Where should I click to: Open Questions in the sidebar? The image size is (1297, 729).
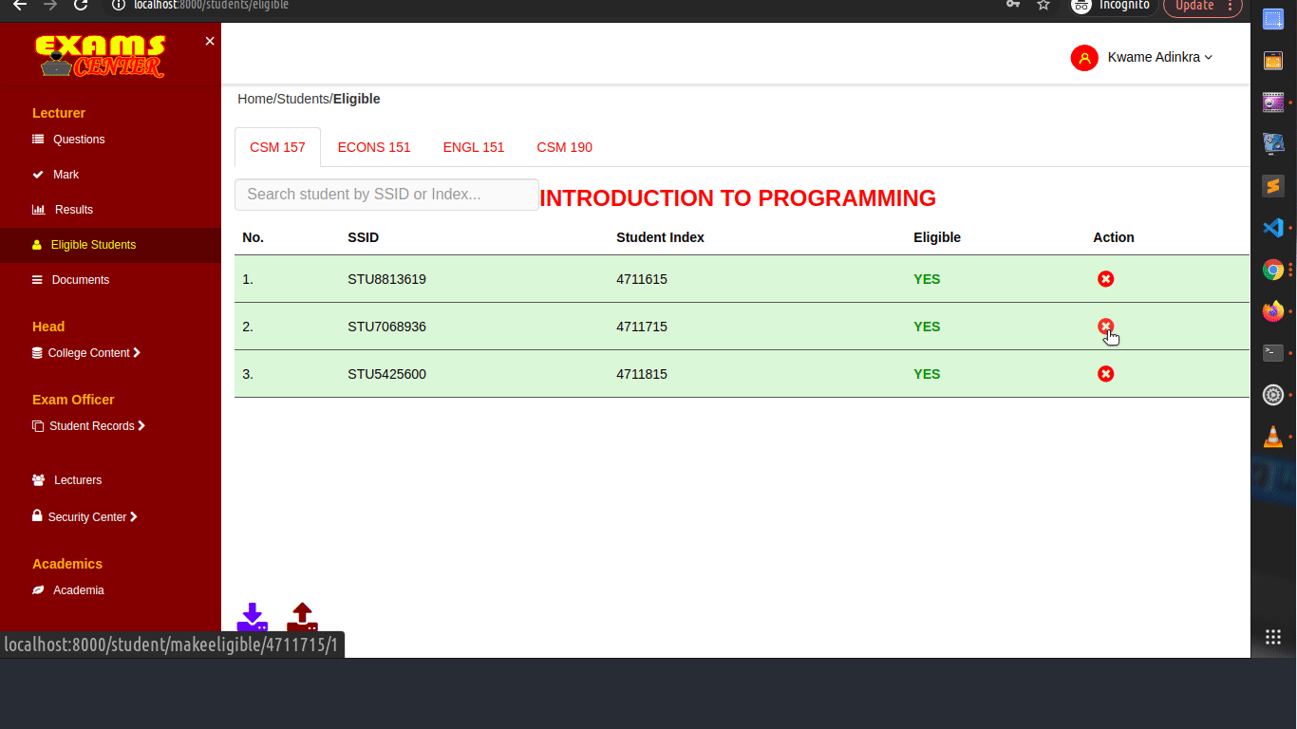(79, 140)
